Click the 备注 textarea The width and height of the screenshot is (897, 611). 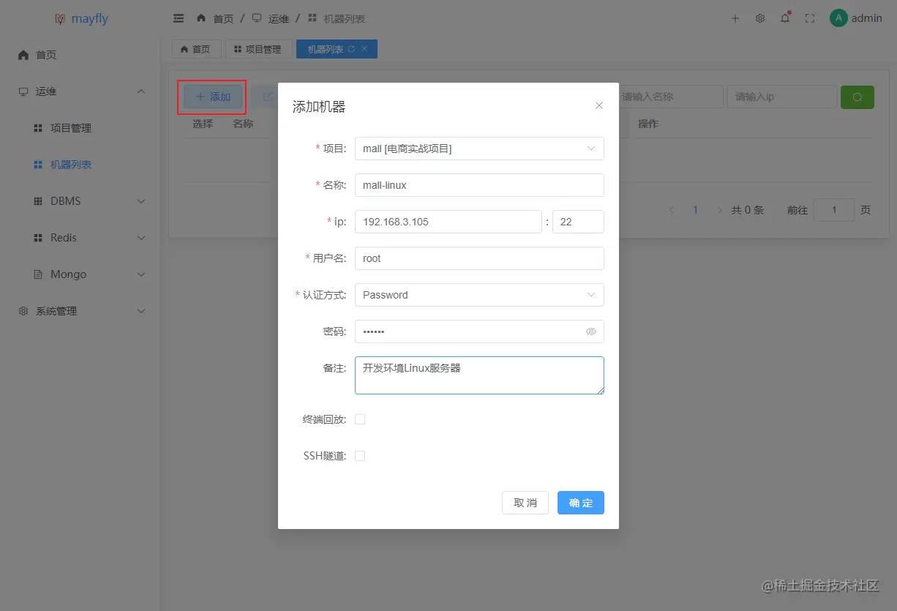click(x=479, y=375)
